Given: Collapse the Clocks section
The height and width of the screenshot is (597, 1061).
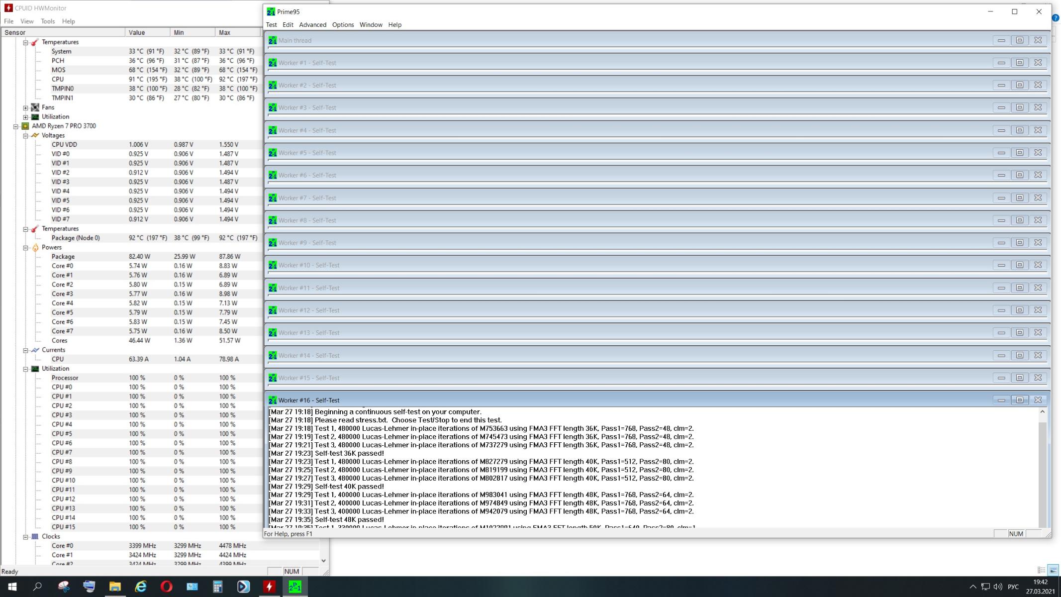Looking at the screenshot, I should point(26,537).
